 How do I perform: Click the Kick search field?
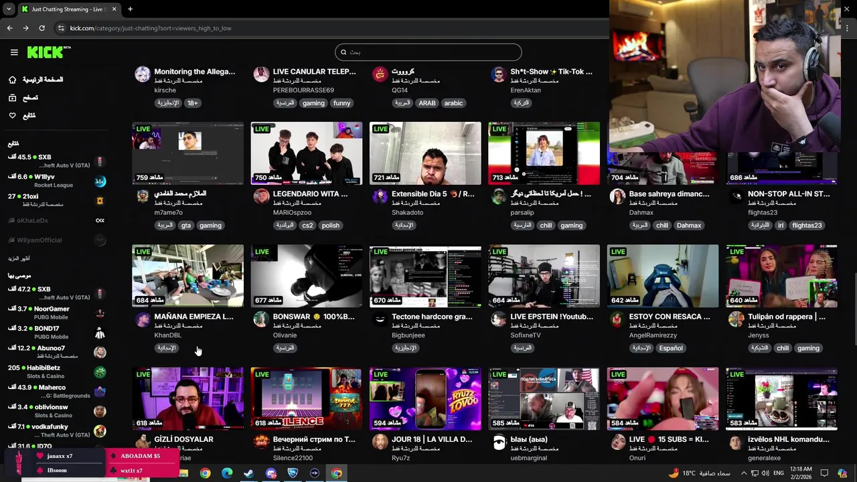click(428, 52)
